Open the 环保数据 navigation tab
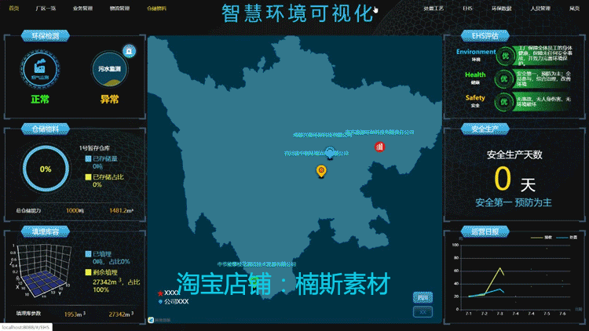Viewport: 589px width, 331px height. [502, 9]
